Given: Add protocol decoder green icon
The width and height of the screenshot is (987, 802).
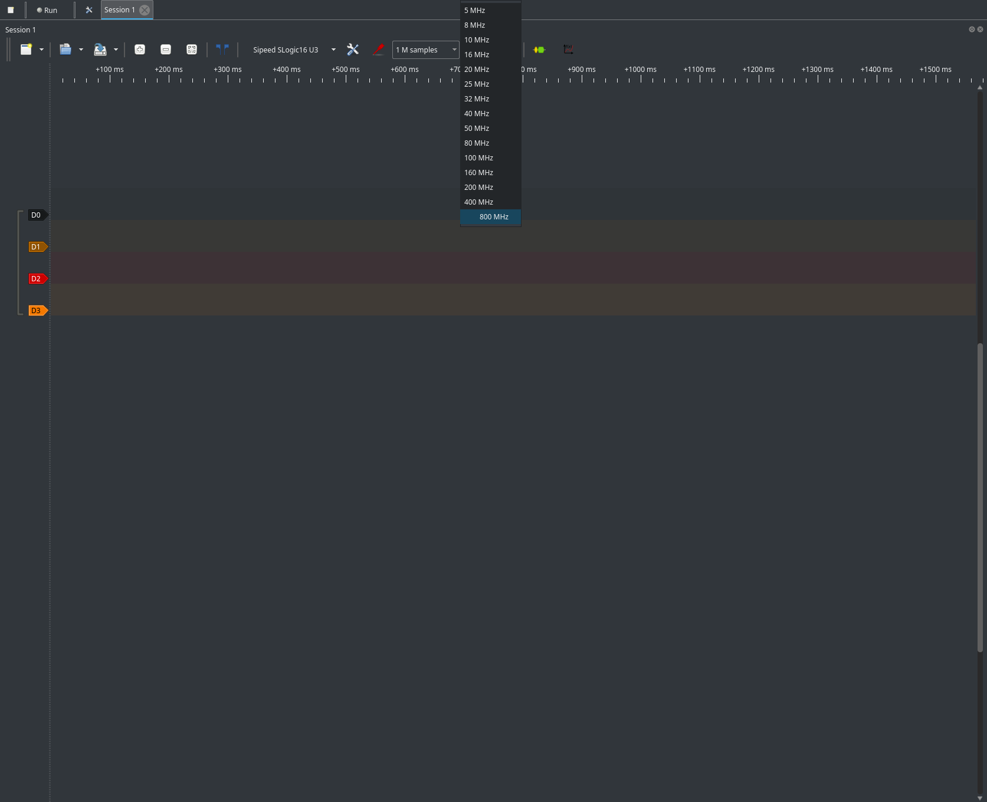Looking at the screenshot, I should click(x=539, y=50).
